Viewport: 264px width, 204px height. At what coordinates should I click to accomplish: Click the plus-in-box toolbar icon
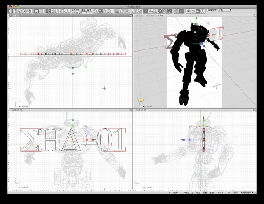[25, 11]
